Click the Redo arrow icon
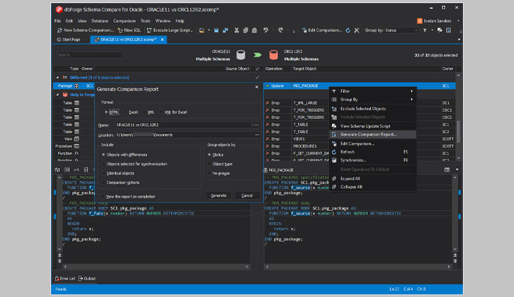Image resolution: width=514 pixels, height=297 pixels. click(280, 30)
